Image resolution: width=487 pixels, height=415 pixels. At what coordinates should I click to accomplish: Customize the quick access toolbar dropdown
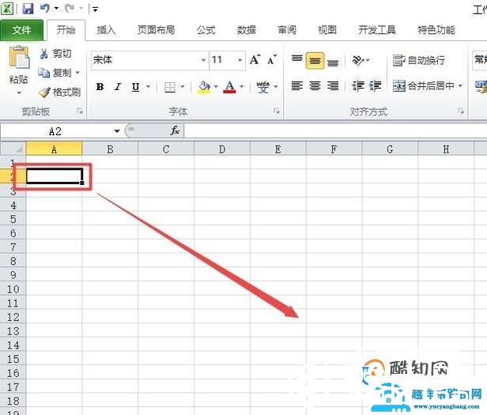coord(95,9)
